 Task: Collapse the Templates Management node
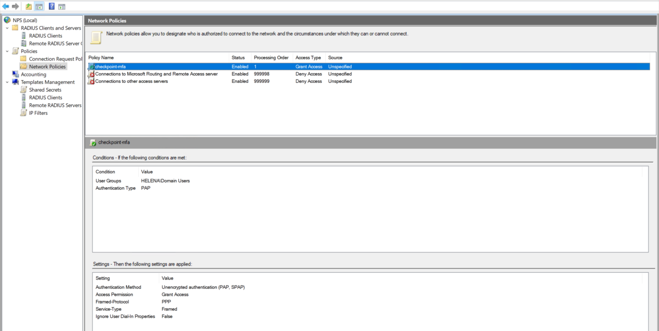click(7, 82)
